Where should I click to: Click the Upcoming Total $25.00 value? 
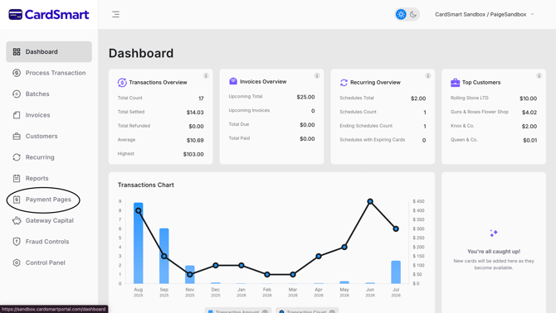pyautogui.click(x=305, y=97)
